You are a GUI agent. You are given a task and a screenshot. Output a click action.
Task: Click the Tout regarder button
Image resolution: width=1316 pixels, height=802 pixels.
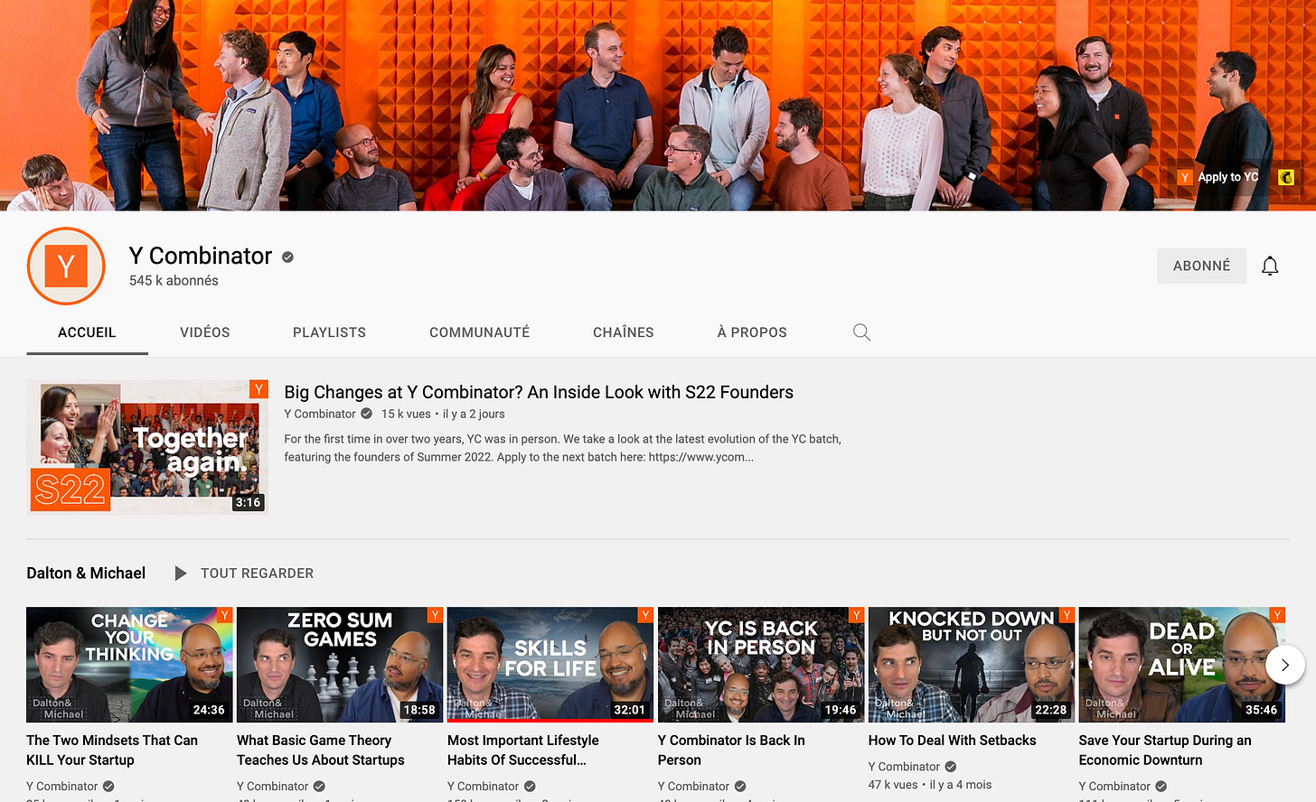coord(257,574)
